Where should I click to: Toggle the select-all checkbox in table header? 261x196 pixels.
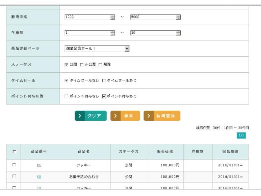[15, 151]
